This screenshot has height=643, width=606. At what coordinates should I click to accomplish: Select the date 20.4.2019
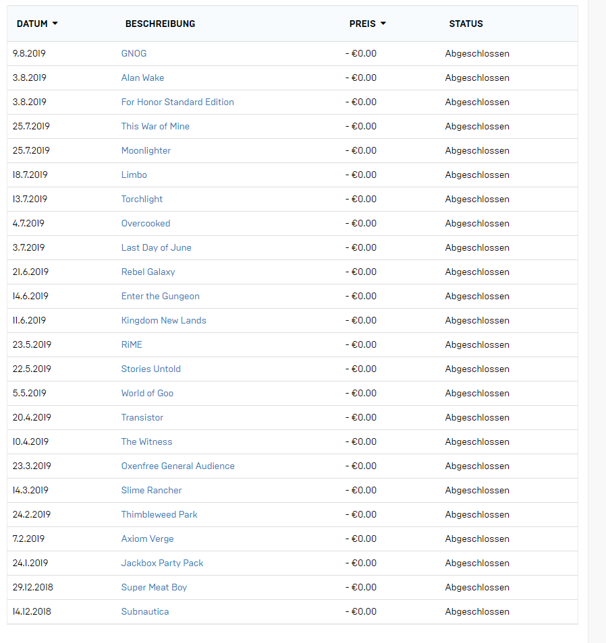32,417
